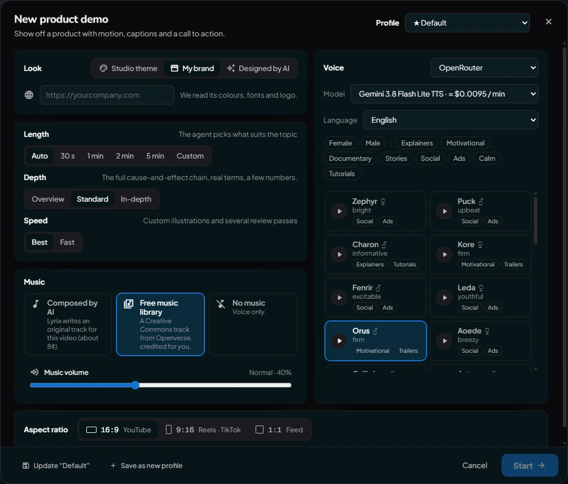Screen dimensions: 568x484
Task: Set speed to Fast
Action: 67,242
